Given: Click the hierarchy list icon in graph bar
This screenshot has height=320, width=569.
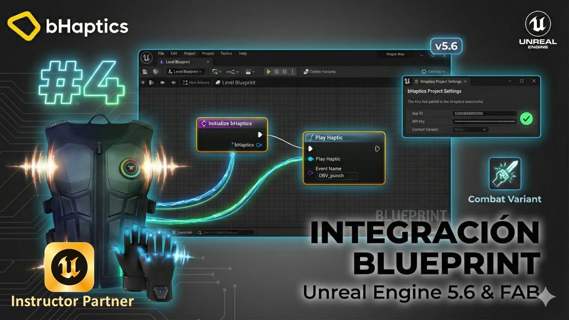Looking at the screenshot, I should 152,83.
